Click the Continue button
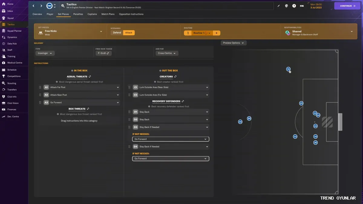 coord(348,6)
